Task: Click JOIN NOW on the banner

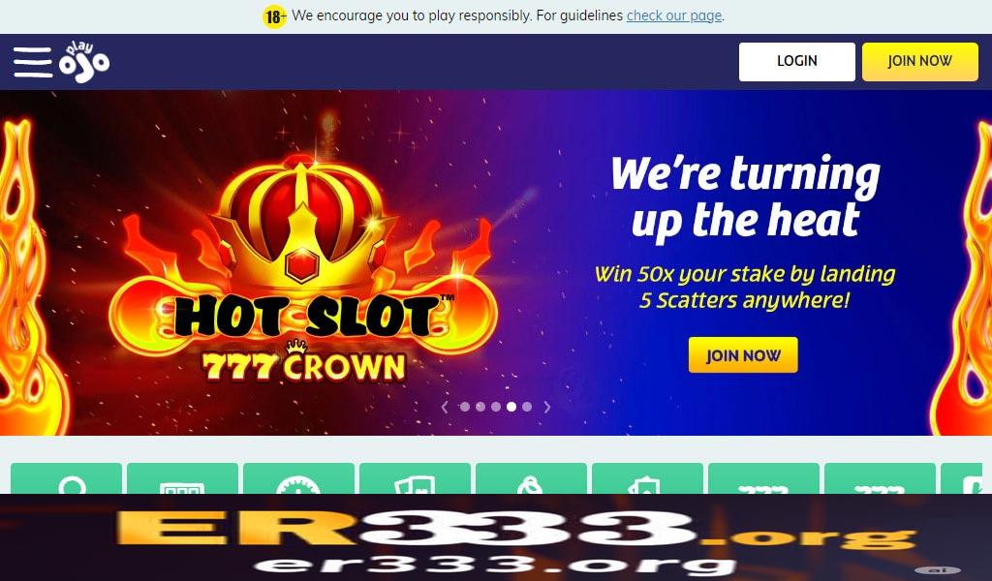Action: 743,355
